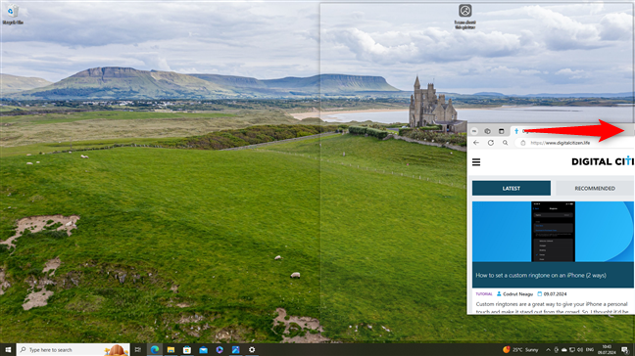Open Task View on taskbar
This screenshot has height=356, width=635.
pos(138,349)
